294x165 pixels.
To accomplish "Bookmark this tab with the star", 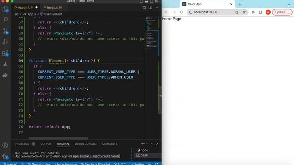I will point(244,12).
